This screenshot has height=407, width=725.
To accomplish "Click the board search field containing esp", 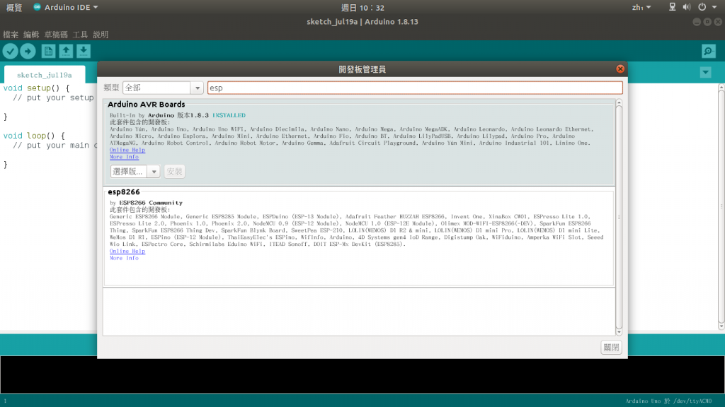I will (x=415, y=88).
